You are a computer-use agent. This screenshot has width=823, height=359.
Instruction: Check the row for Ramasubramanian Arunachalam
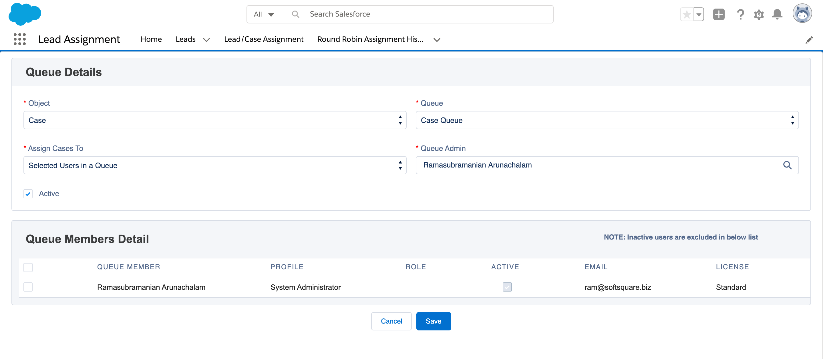tap(28, 287)
